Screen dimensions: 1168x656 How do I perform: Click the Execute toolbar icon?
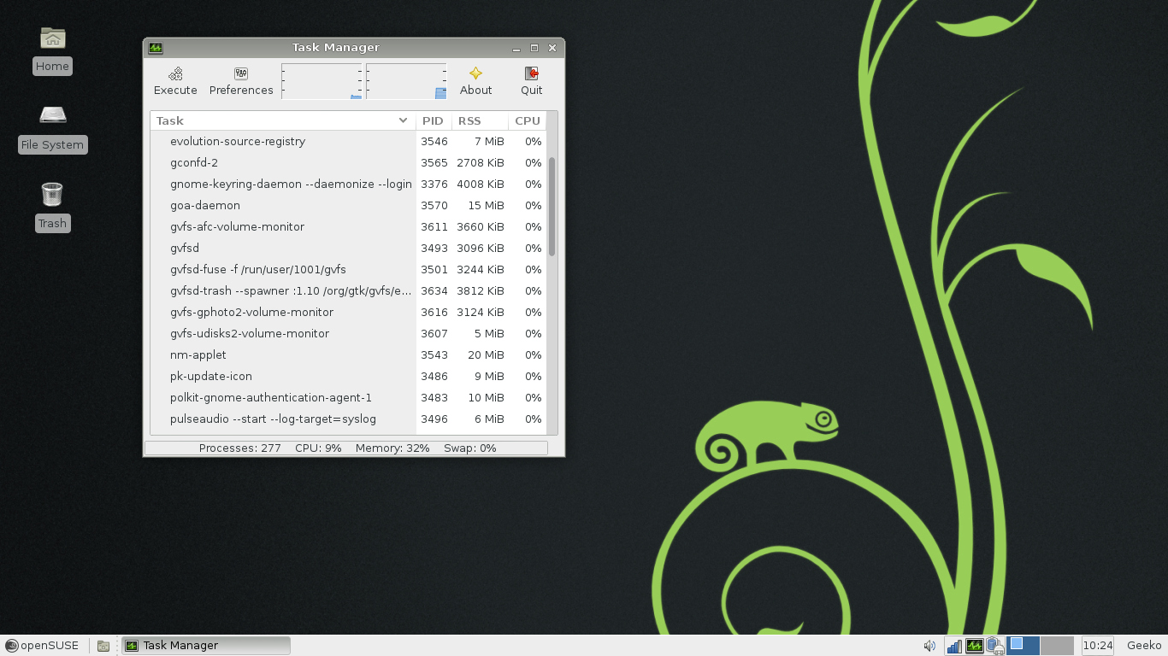pyautogui.click(x=174, y=80)
